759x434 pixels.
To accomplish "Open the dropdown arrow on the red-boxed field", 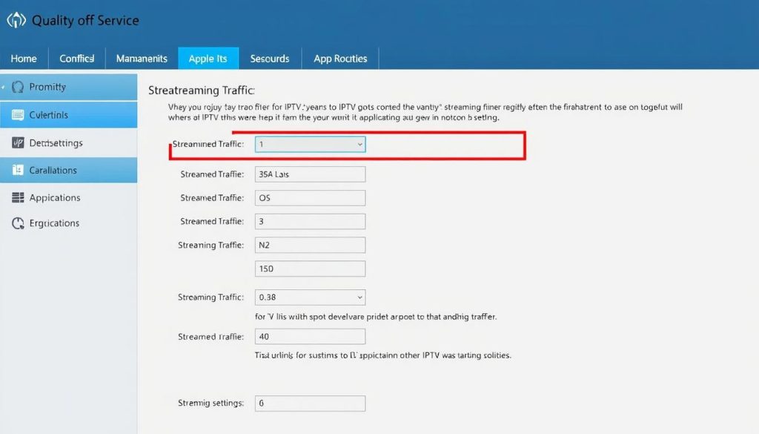I will click(x=359, y=144).
